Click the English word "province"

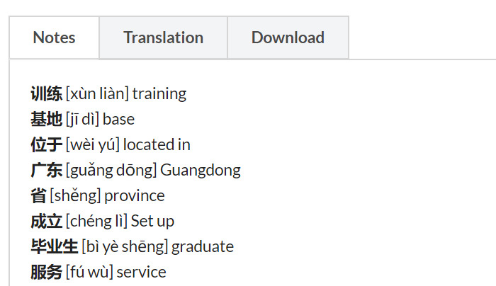pos(135,195)
